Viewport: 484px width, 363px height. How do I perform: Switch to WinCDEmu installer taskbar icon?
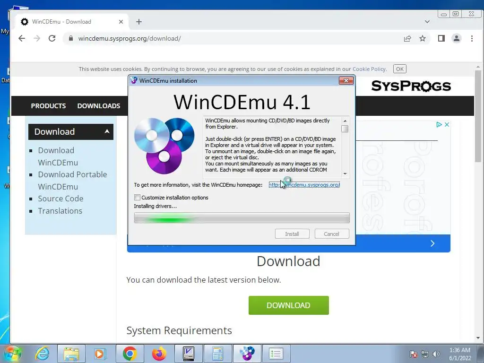tap(247, 354)
